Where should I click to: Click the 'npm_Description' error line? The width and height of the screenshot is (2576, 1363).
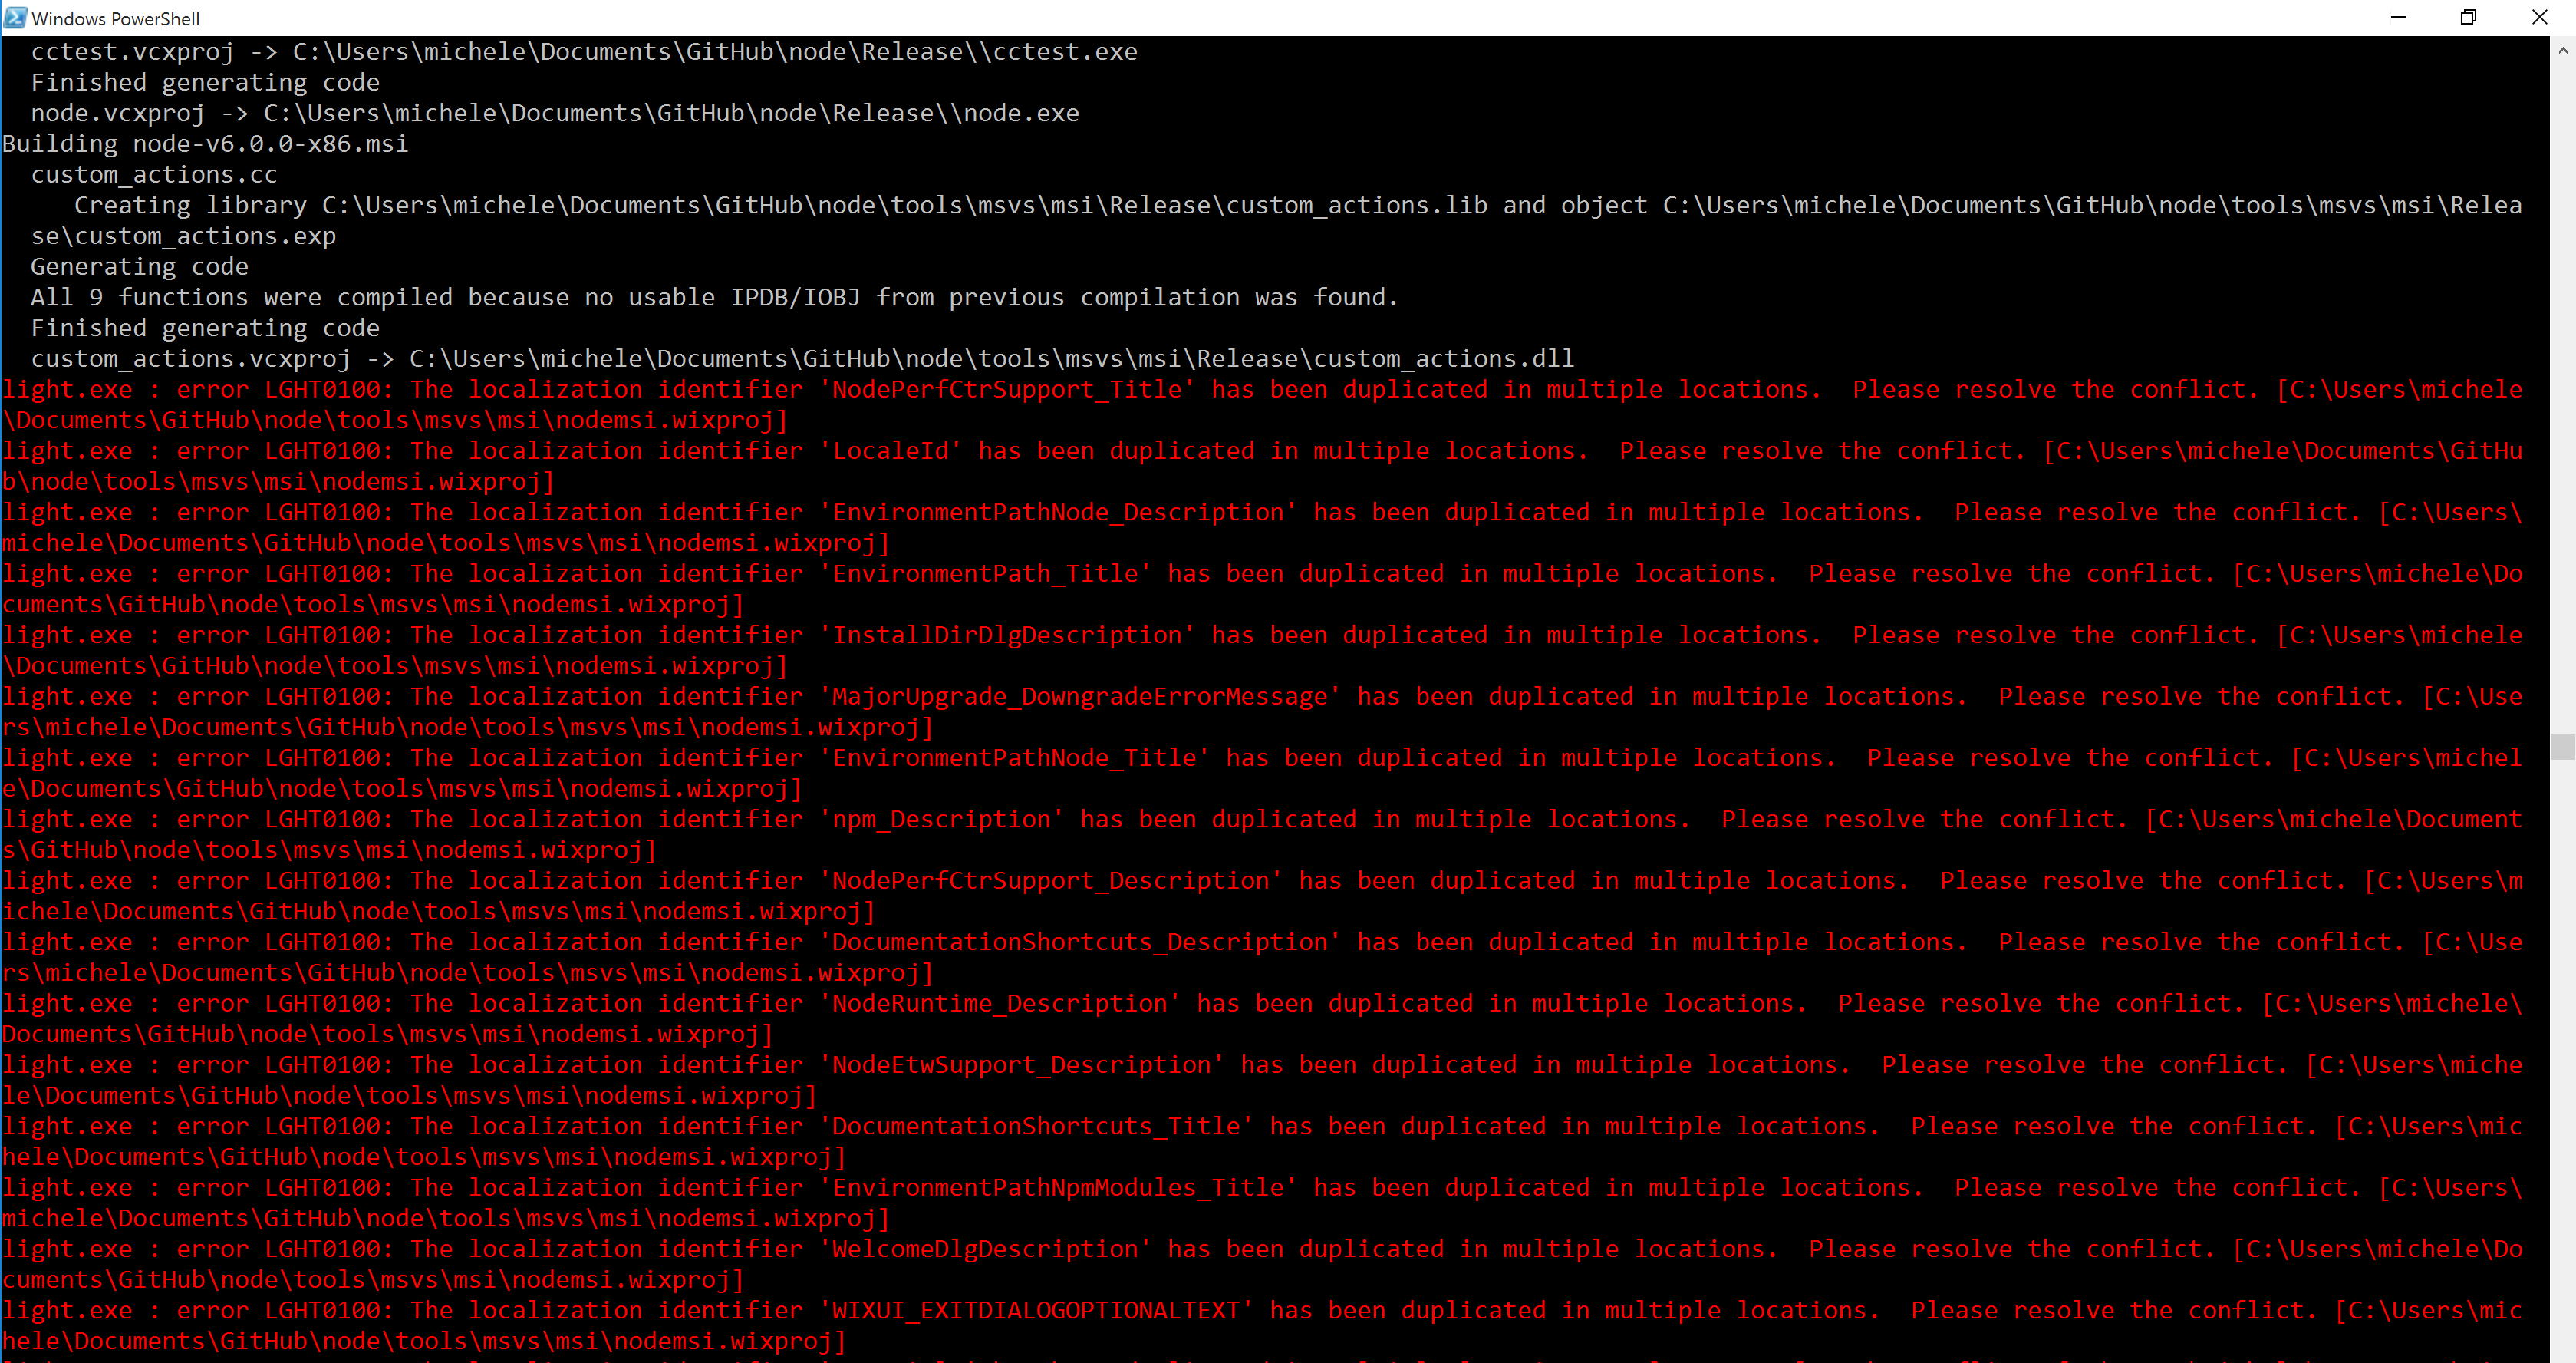tap(1262, 835)
